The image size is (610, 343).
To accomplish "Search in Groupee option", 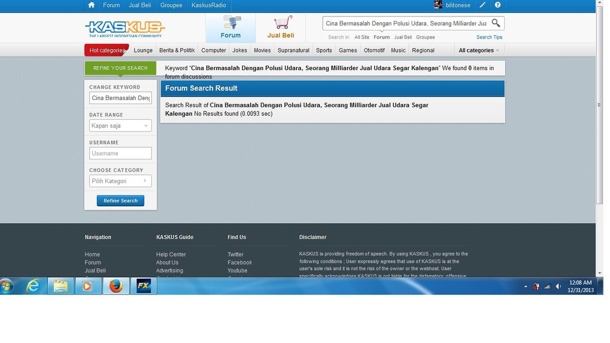I will [x=426, y=37].
